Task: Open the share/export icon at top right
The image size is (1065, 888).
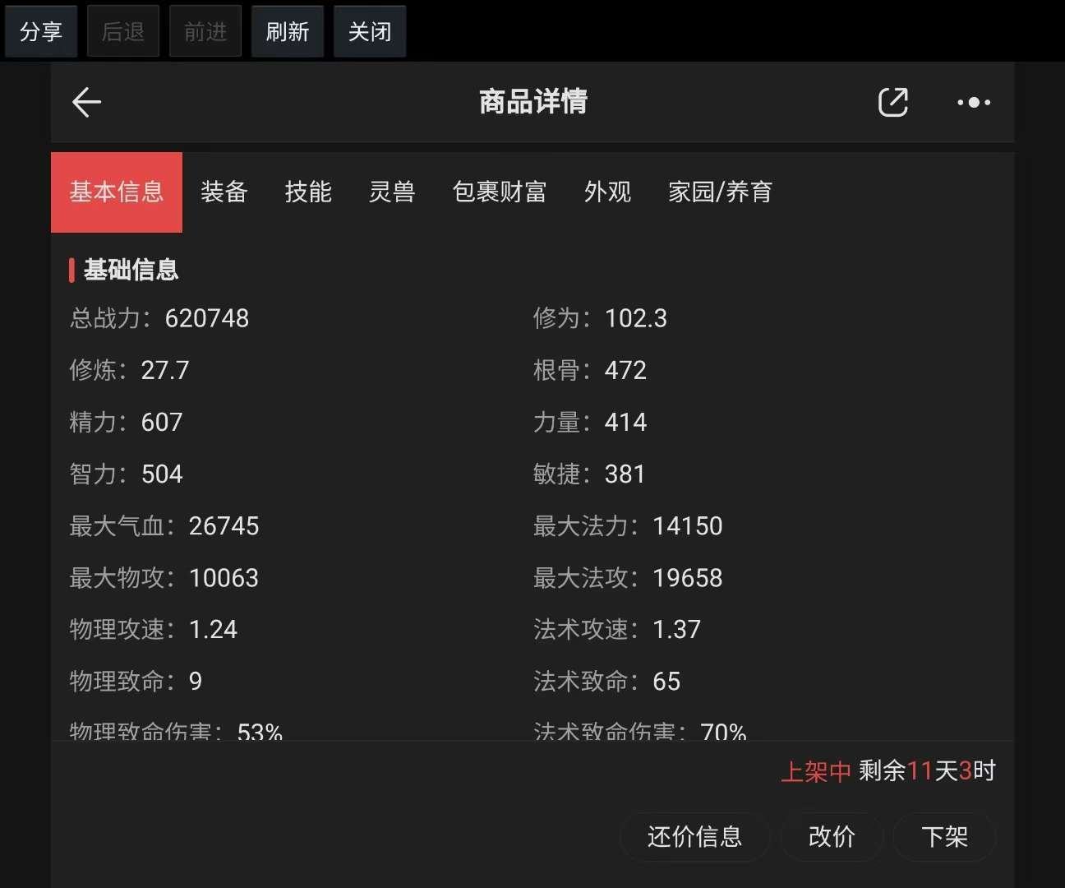Action: click(x=893, y=102)
